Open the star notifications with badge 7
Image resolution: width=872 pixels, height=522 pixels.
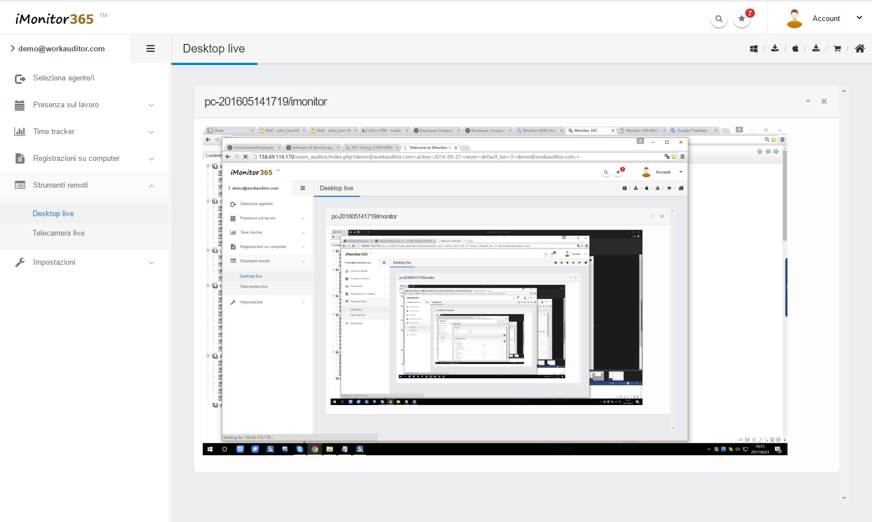point(742,19)
